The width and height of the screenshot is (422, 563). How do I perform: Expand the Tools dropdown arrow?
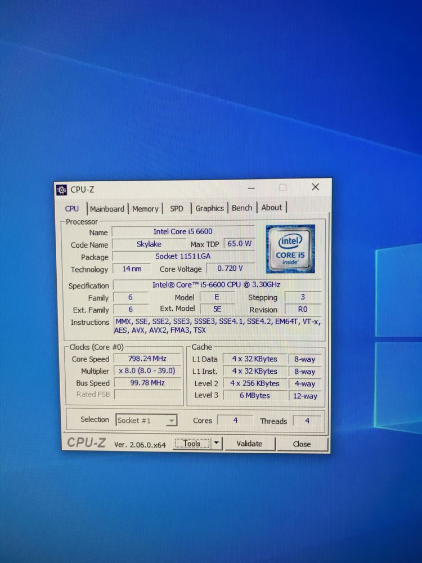point(217,444)
